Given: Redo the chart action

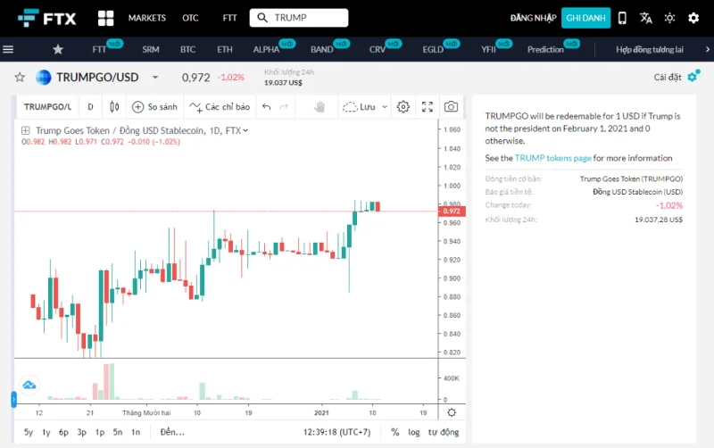Looking at the screenshot, I should point(283,106).
